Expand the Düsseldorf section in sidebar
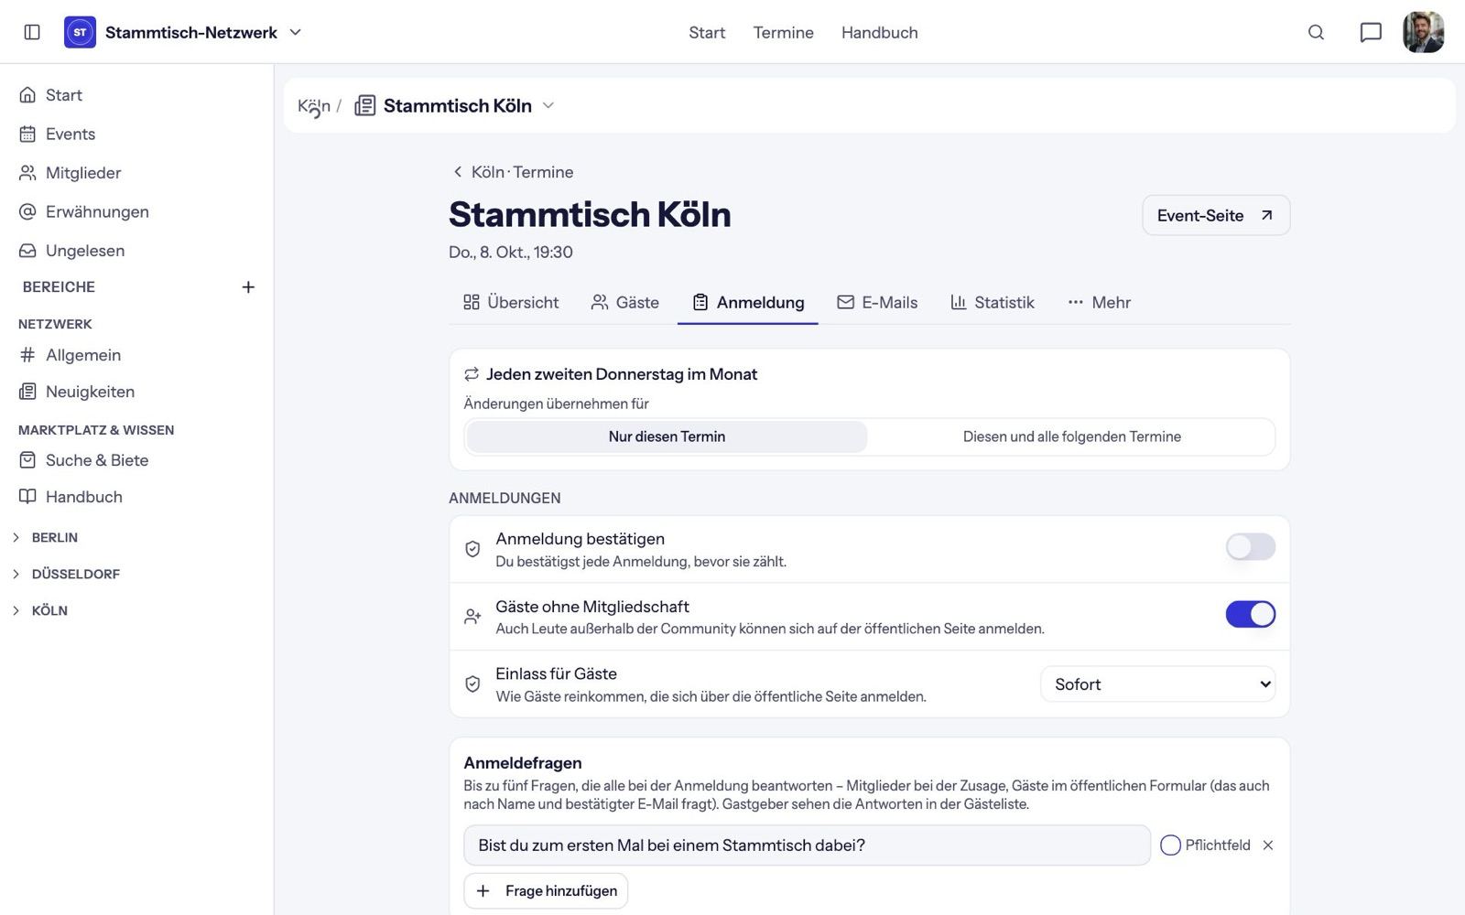1465x915 pixels. [x=16, y=574]
